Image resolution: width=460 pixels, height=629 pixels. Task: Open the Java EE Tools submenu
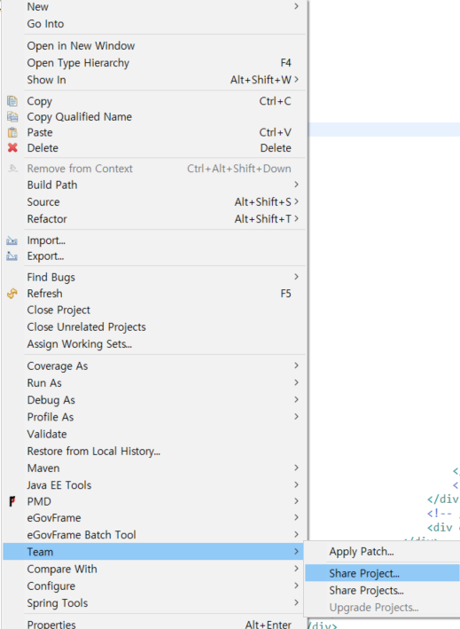pyautogui.click(x=154, y=485)
